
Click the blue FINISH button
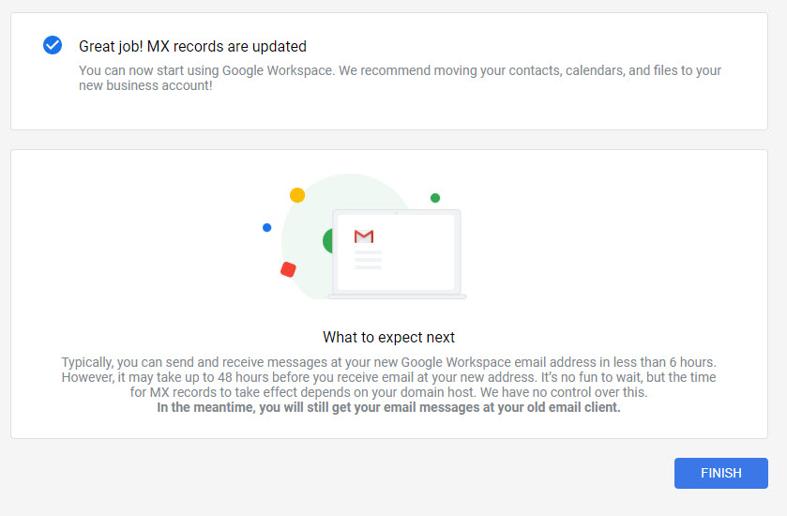[x=720, y=473]
